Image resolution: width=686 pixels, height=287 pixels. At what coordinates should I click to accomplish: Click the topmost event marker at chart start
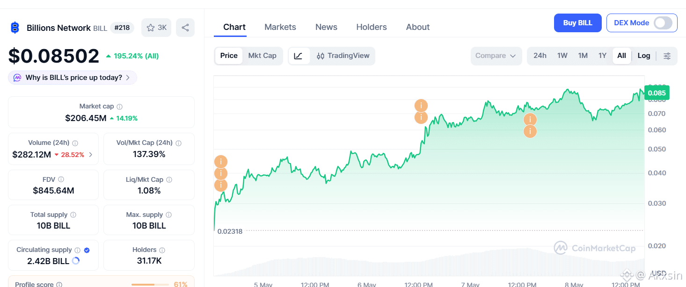[221, 162]
